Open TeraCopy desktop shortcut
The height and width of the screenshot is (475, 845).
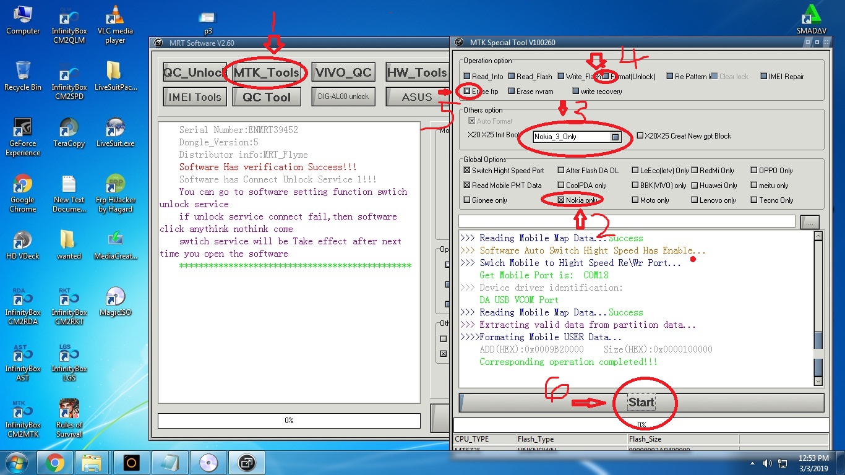[69, 132]
